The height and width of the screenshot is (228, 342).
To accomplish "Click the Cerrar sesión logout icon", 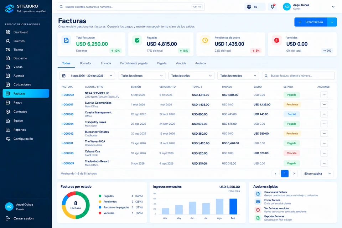I will (x=7, y=218).
